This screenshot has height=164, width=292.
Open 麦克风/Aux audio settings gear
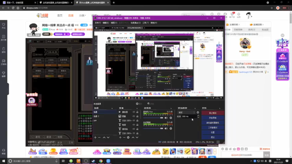pos(171,118)
